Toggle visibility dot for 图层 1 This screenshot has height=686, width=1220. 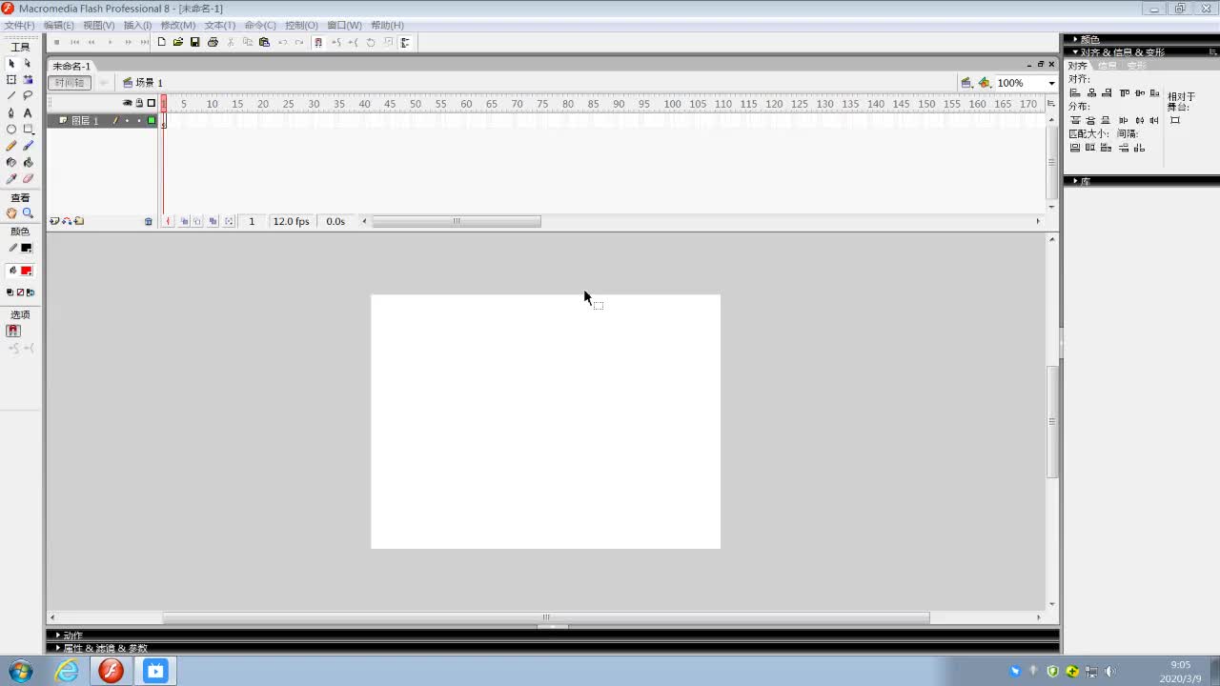point(127,121)
